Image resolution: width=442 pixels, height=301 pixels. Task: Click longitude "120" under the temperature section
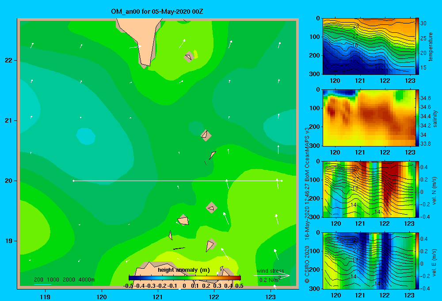335,81
